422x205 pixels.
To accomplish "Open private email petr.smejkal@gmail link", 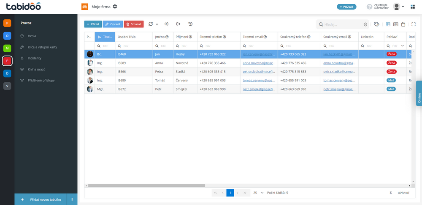I will pyautogui.click(x=339, y=89).
